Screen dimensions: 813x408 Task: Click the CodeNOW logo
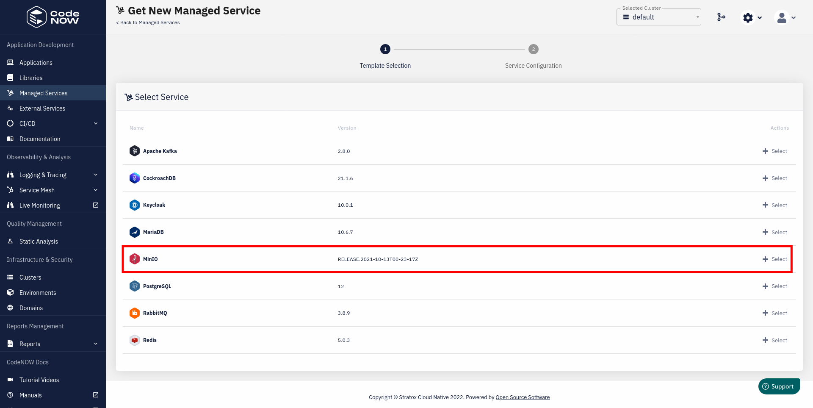pos(53,17)
